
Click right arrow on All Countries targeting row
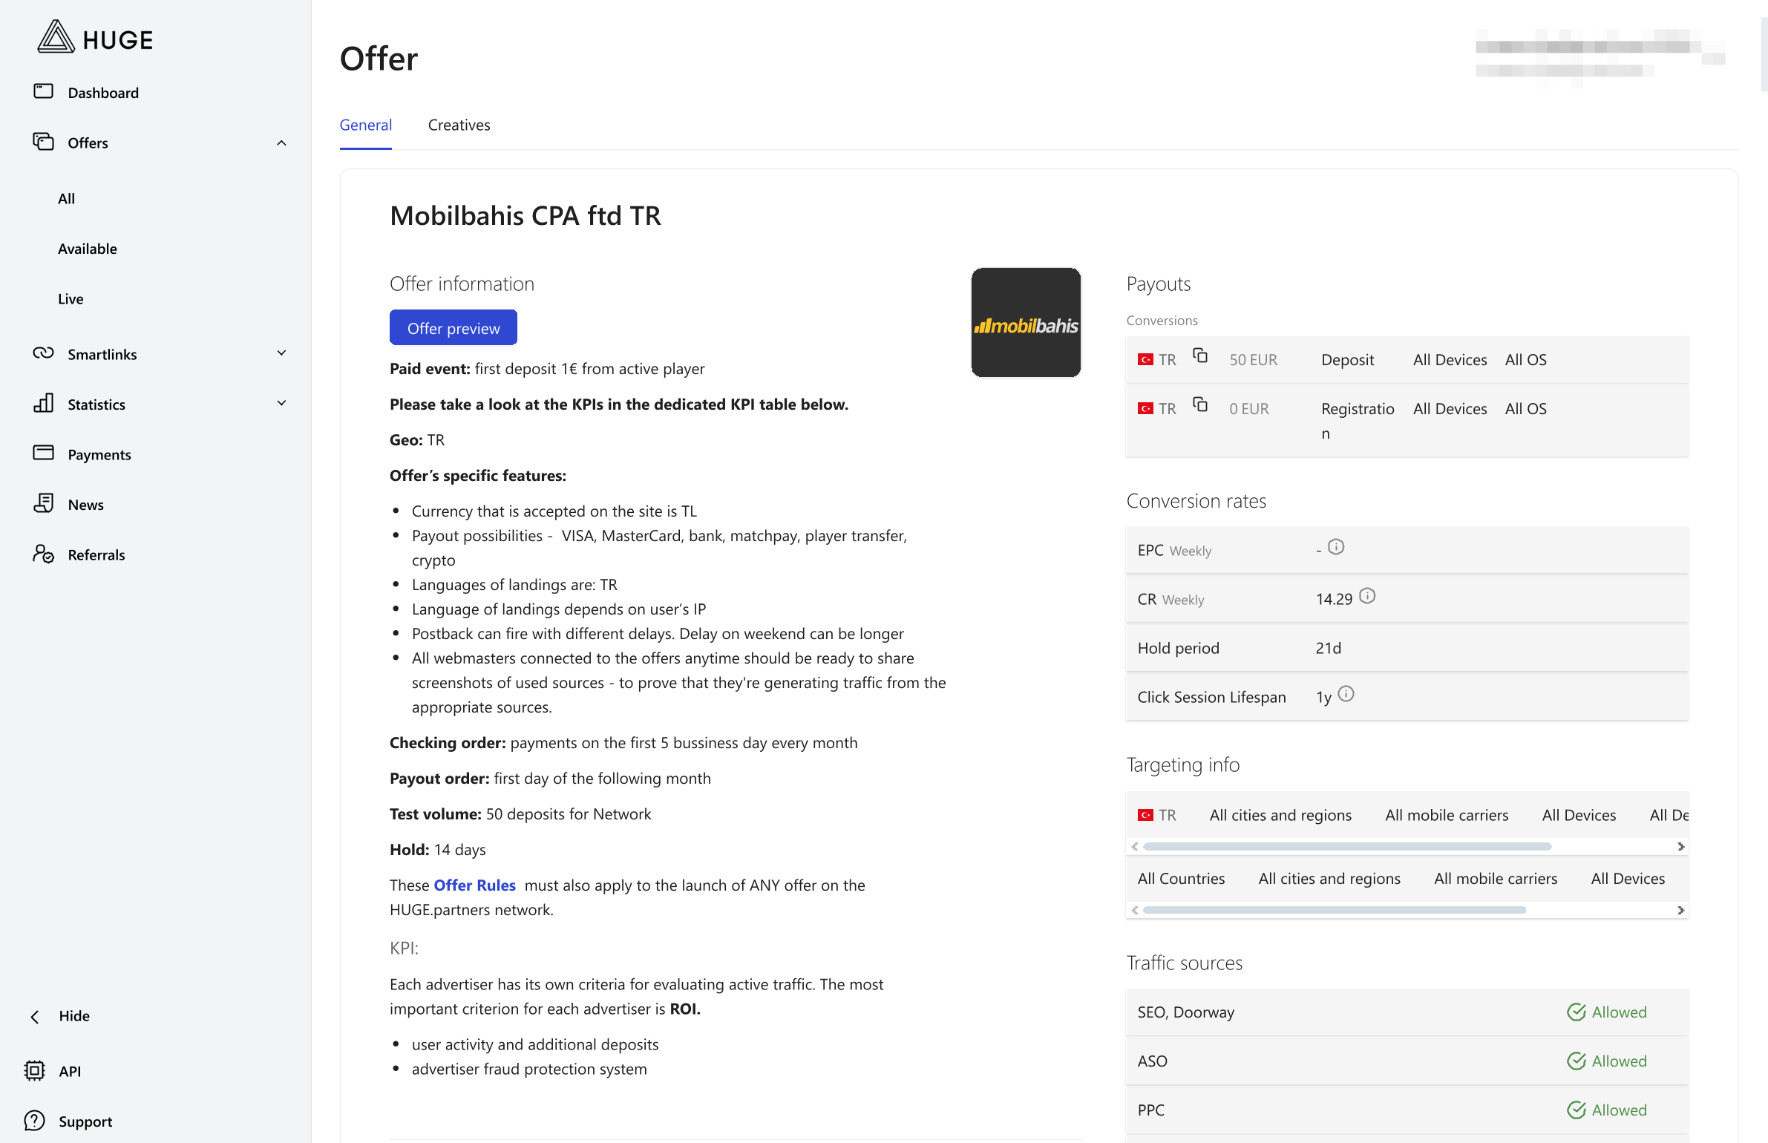(1680, 911)
